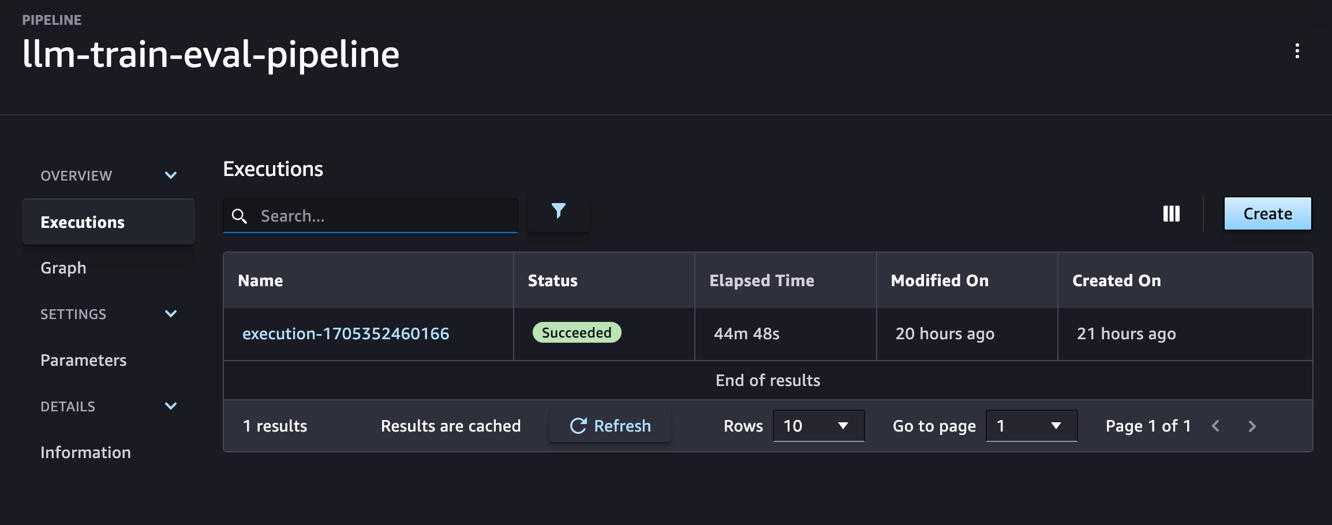Focus the executions search field
This screenshot has width=1332, height=525.
[384, 216]
